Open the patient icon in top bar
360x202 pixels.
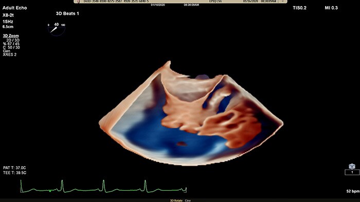click(78, 2)
